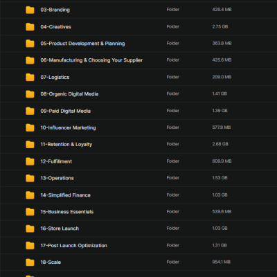Select the 18-Scale folder name
This screenshot has height=277, width=277.
click(51, 262)
